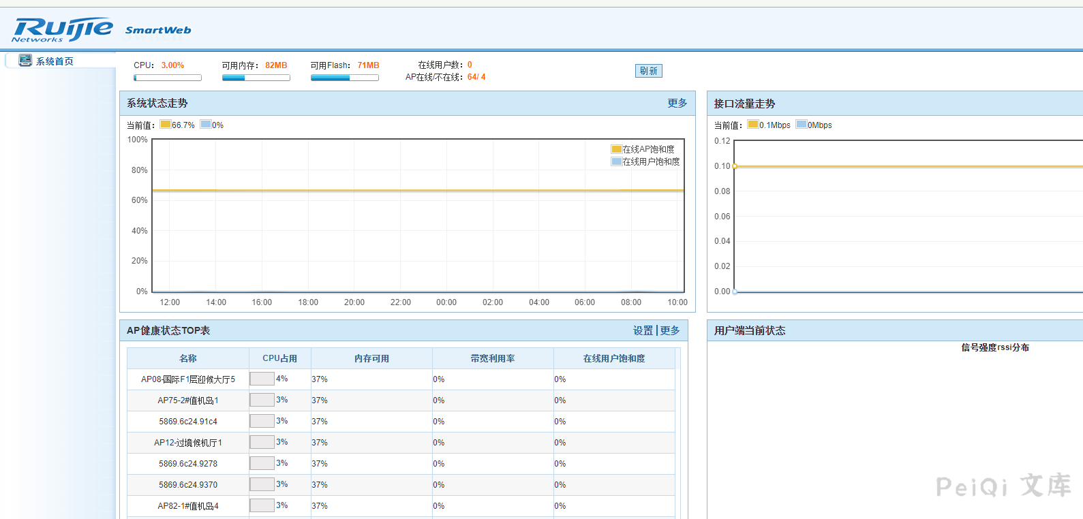Sort table by CPU占用 column header

[x=279, y=358]
